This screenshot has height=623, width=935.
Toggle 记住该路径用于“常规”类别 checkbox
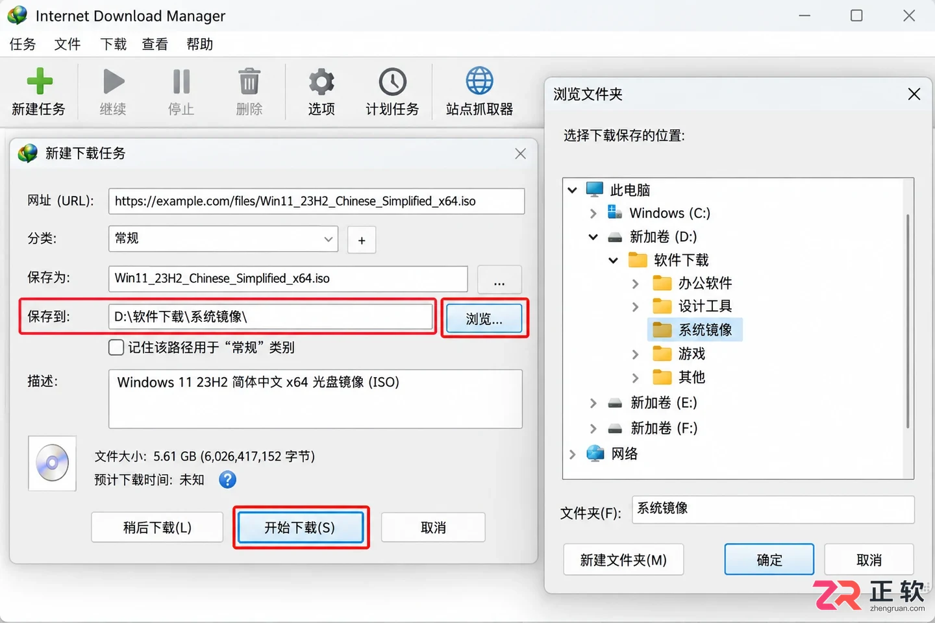click(116, 347)
